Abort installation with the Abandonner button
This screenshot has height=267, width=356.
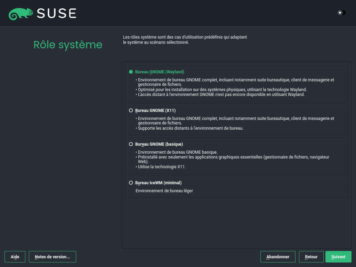[x=278, y=257]
